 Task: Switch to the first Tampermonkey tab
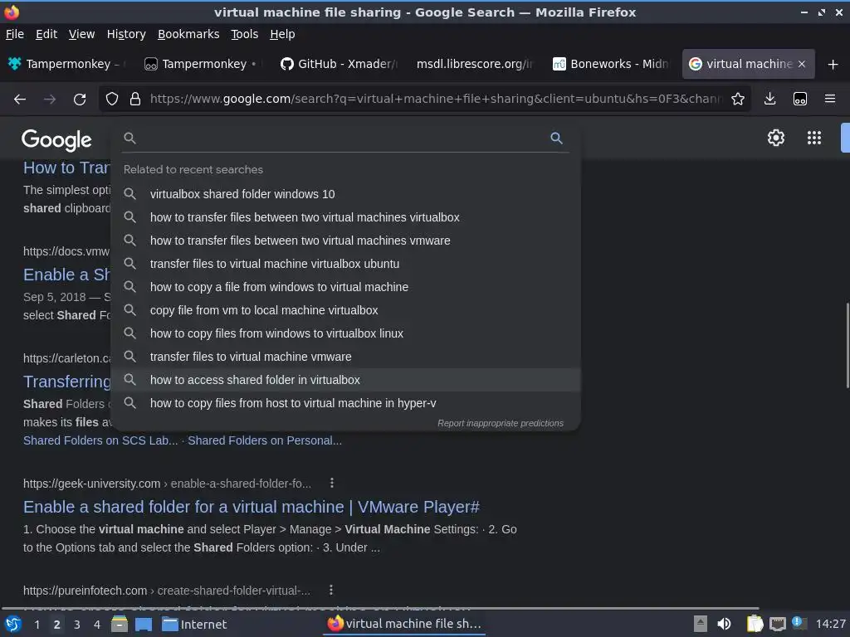click(x=68, y=64)
